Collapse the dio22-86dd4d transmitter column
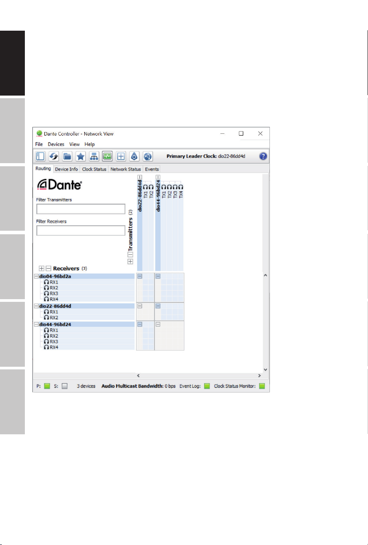Image resolution: width=368 pixels, height=545 pixels. coord(139,176)
